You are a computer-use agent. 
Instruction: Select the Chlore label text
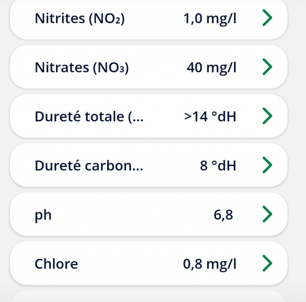(x=56, y=264)
